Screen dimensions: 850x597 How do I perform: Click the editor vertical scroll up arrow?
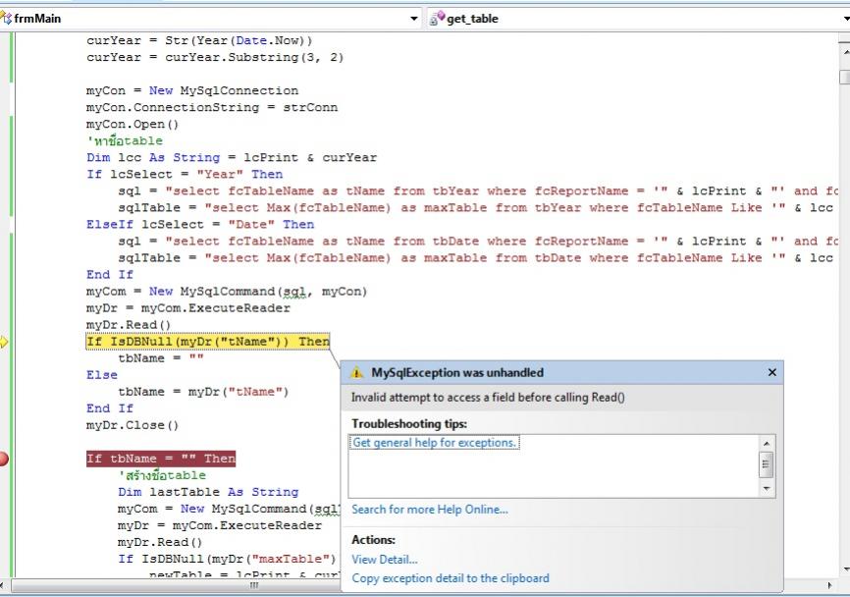845,51
